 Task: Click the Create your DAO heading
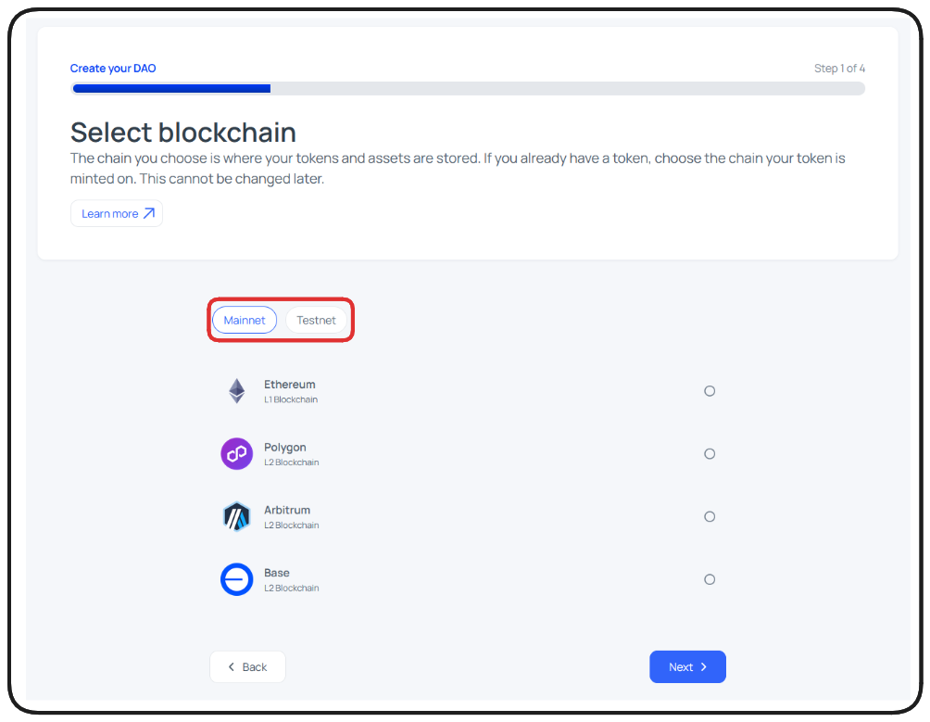(x=113, y=69)
